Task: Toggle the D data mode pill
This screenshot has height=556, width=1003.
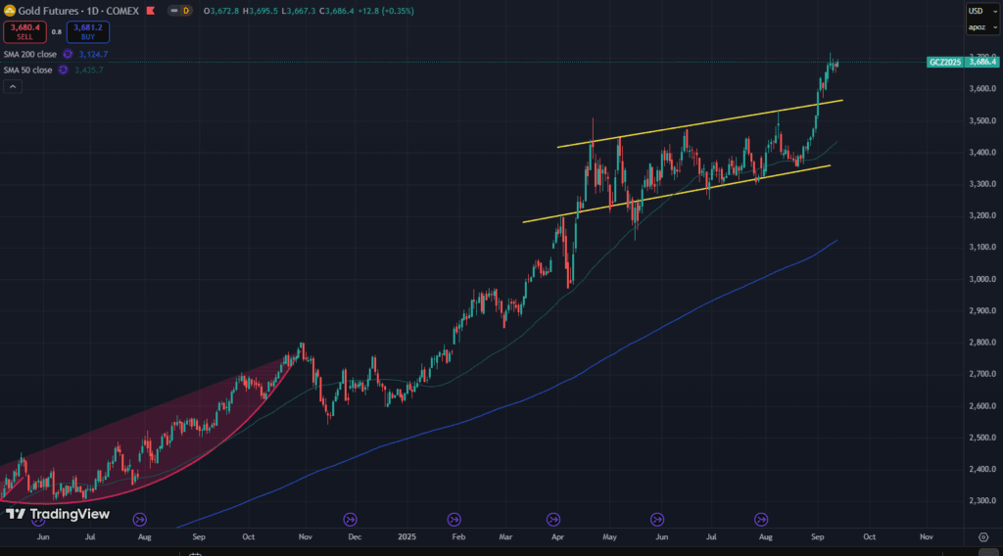Action: click(184, 10)
